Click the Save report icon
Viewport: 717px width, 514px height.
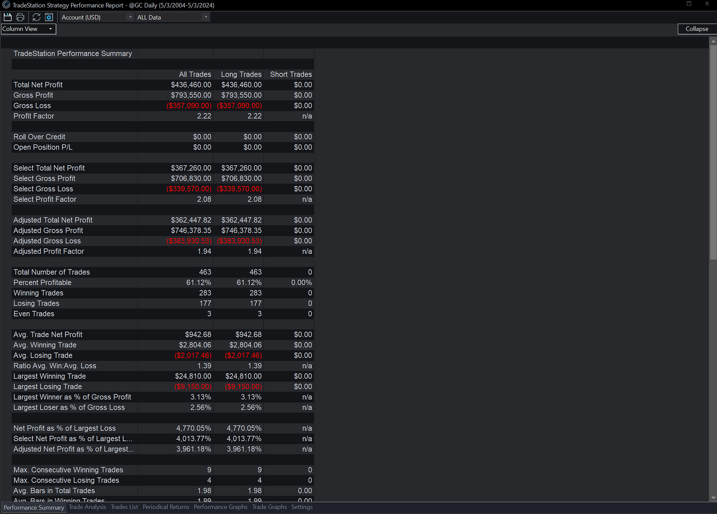coord(8,17)
